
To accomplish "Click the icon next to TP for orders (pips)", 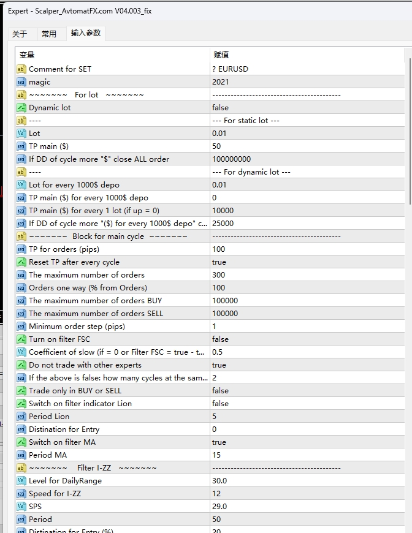I will pyautogui.click(x=21, y=249).
